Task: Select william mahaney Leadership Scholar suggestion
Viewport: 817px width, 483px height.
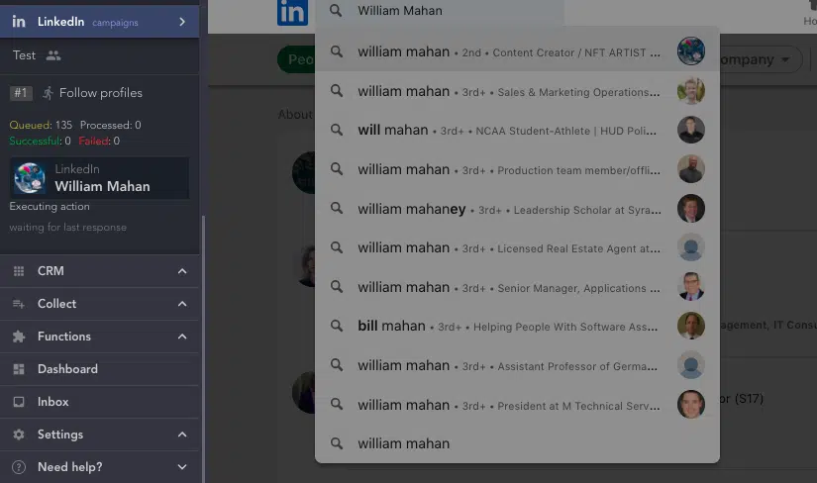Action: click(517, 209)
